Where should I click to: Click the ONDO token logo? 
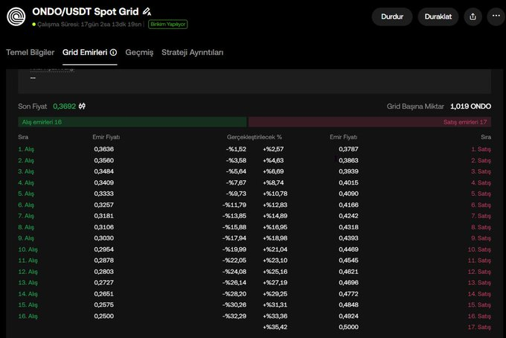point(16,16)
